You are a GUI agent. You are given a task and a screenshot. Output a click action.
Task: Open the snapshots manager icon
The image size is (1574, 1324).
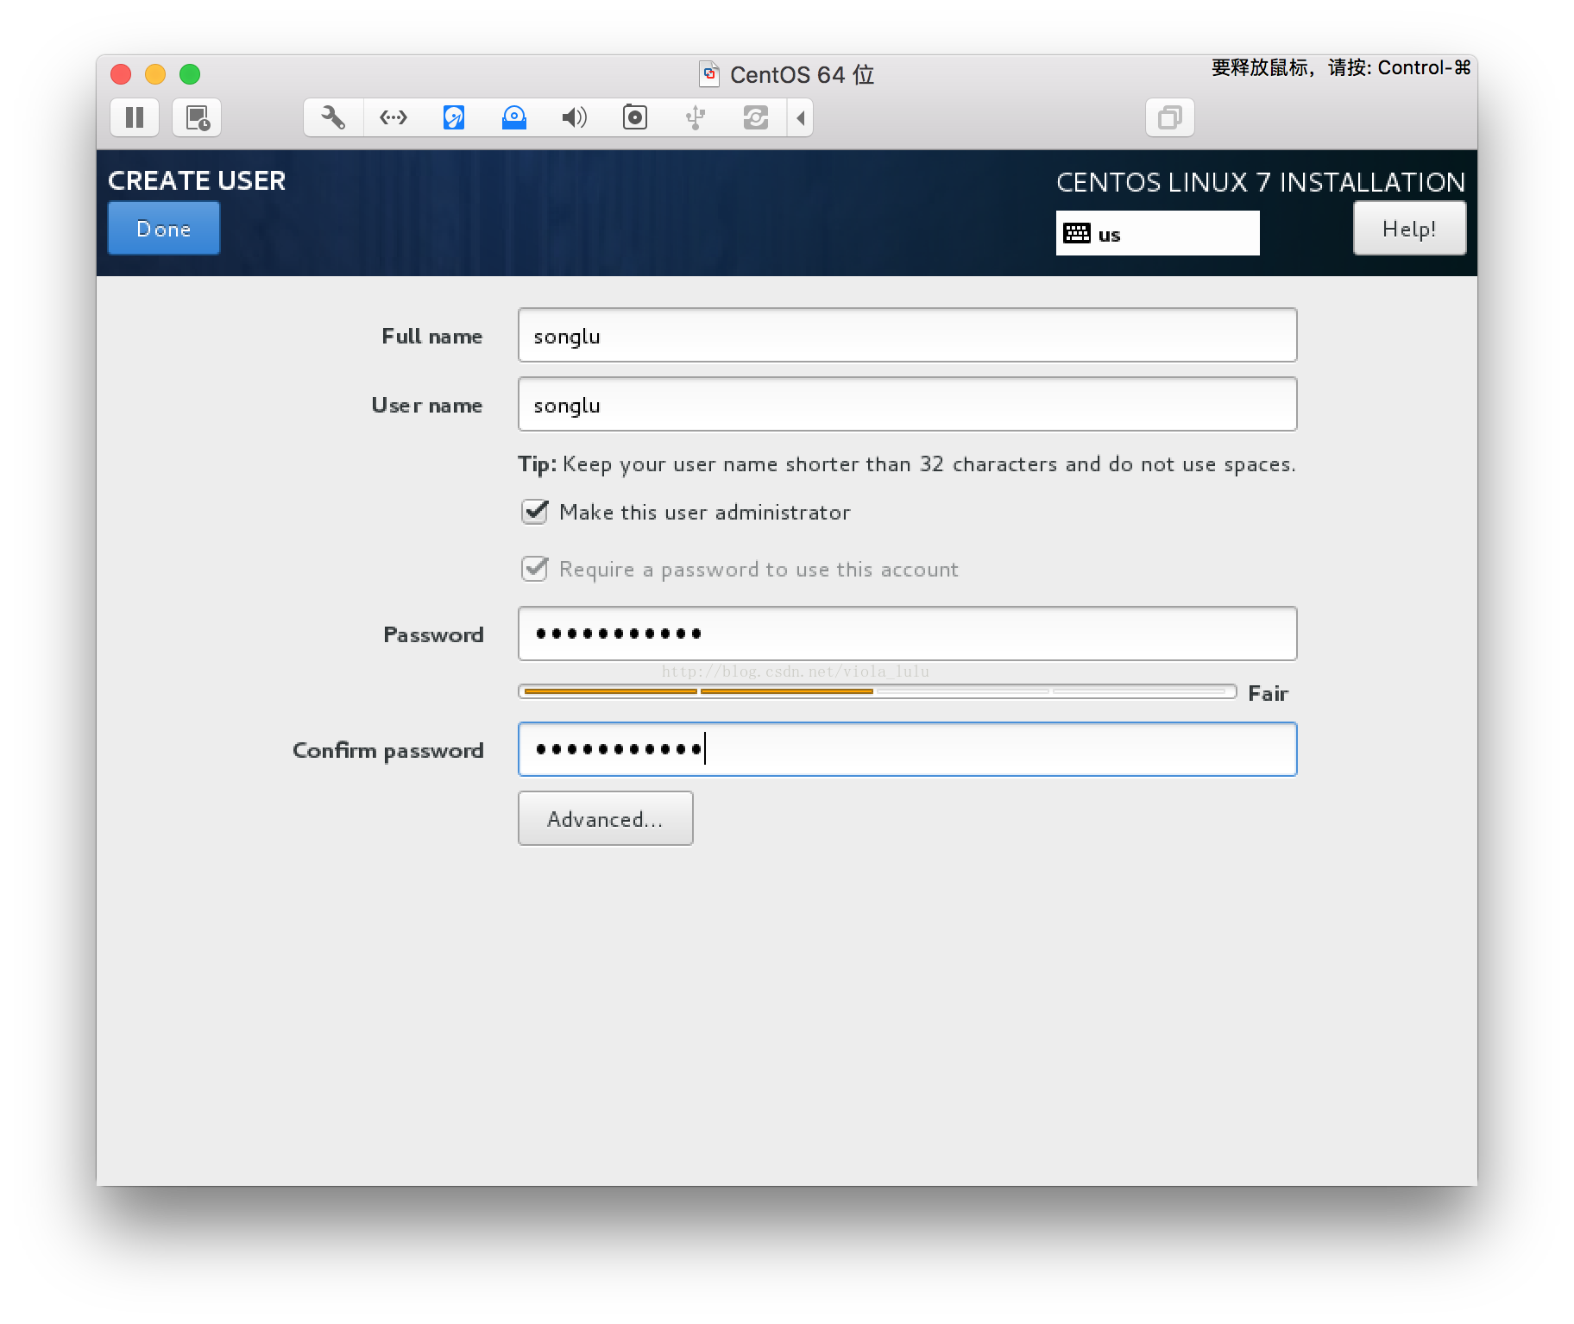tap(197, 117)
